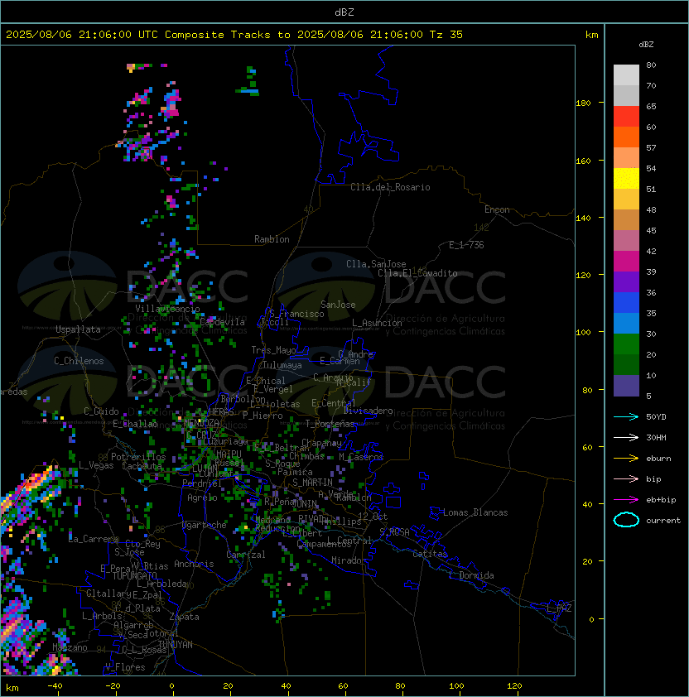Click the 'Ugarteche' map label
This screenshot has width=689, height=697.
[x=205, y=525]
